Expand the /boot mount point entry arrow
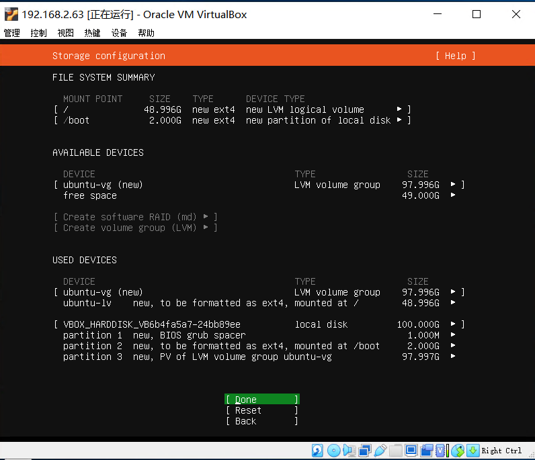The width and height of the screenshot is (535, 460). point(399,120)
